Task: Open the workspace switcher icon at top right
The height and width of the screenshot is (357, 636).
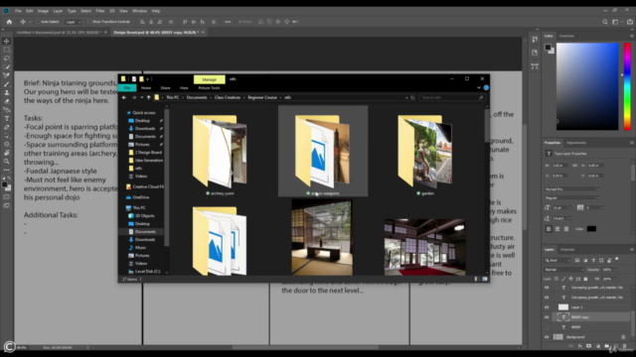Action: pos(616,22)
